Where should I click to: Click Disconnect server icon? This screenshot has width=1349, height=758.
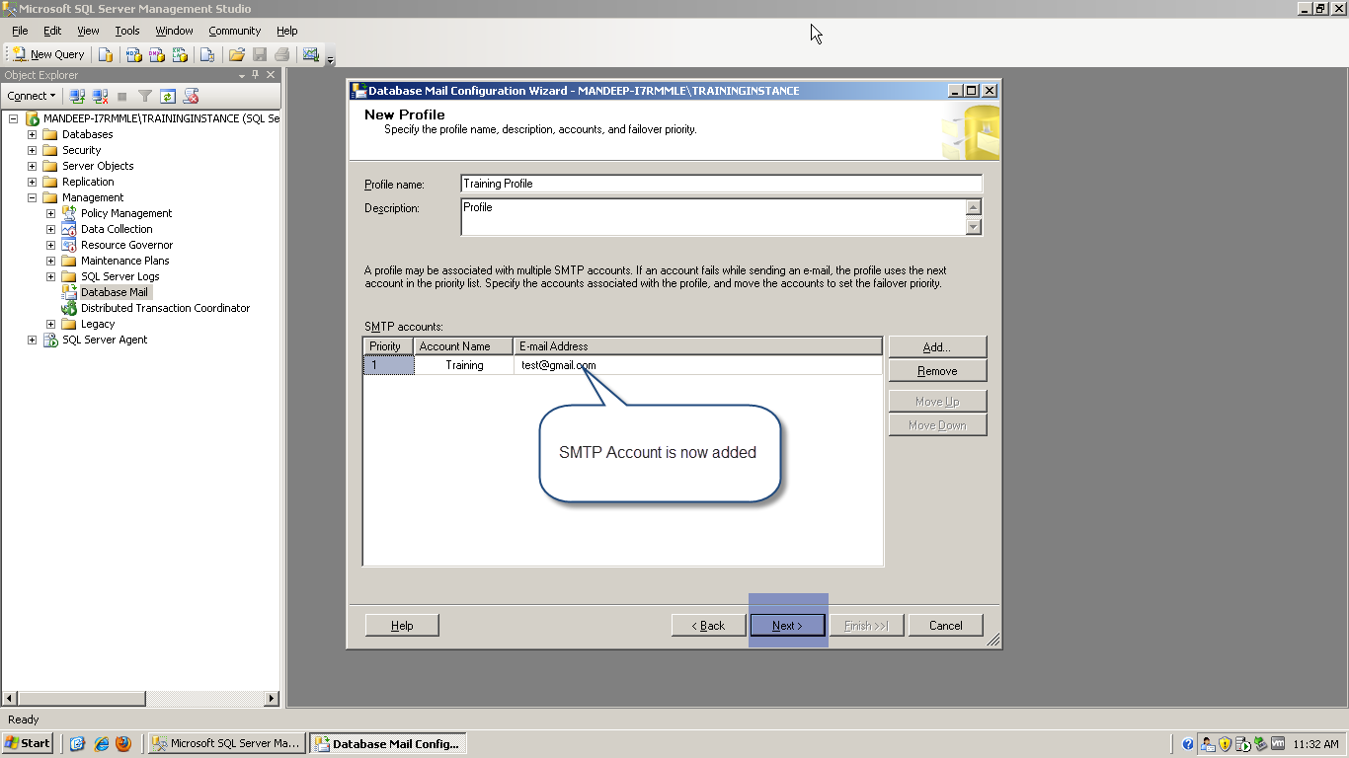point(100,96)
